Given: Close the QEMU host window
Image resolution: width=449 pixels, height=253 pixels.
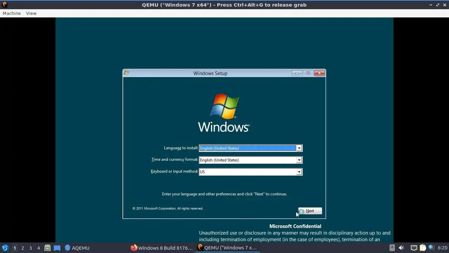Looking at the screenshot, I should coord(444,5).
